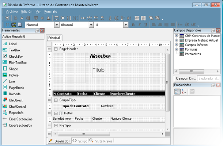
Task: Click the report settings page icon
Action: tap(20, 25)
